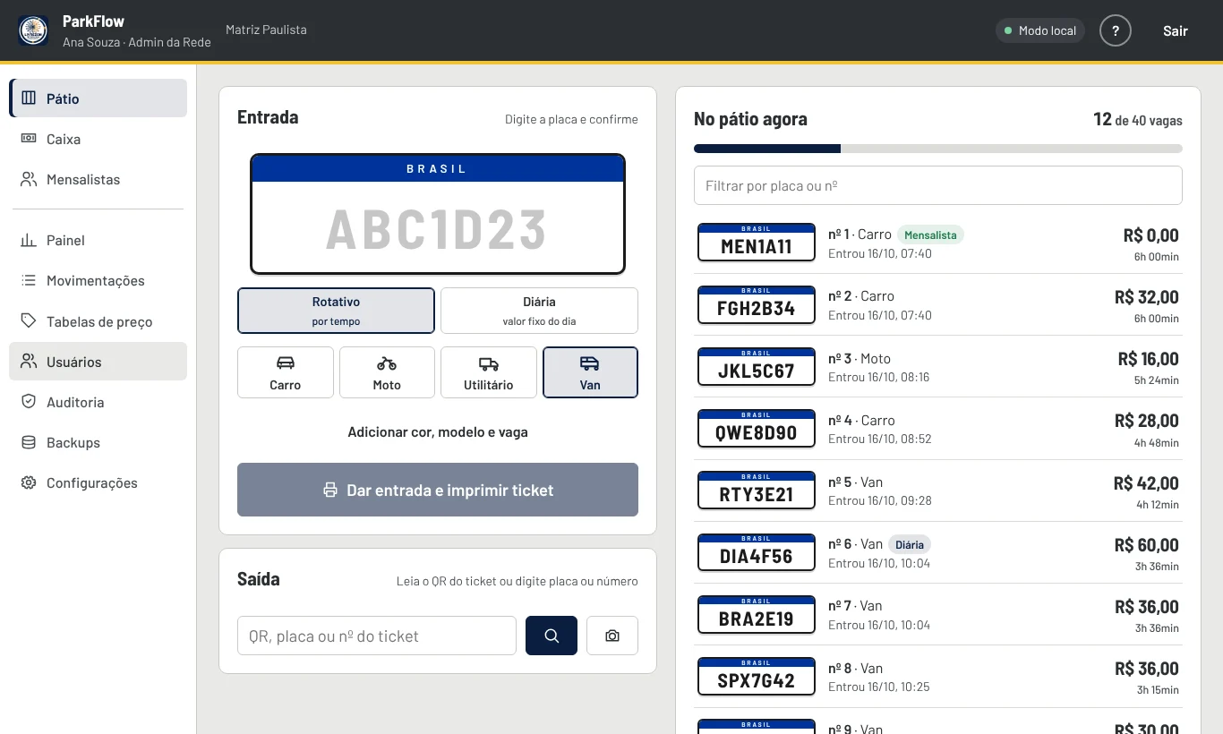Focus the QR, placa ou ticket field
This screenshot has height=734, width=1223.
pyautogui.click(x=377, y=636)
